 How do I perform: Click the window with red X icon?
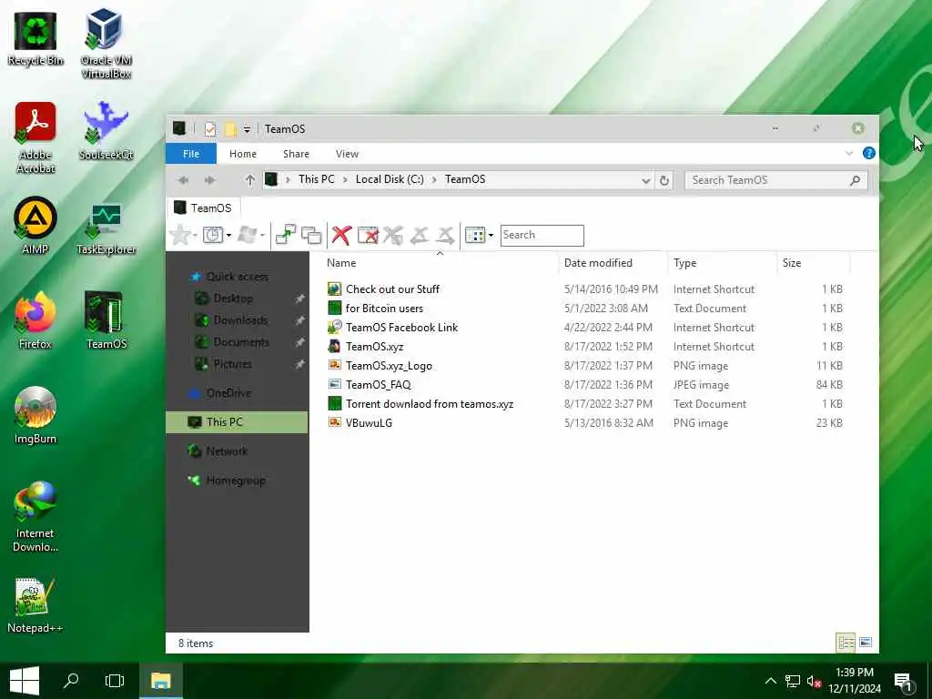(368, 236)
